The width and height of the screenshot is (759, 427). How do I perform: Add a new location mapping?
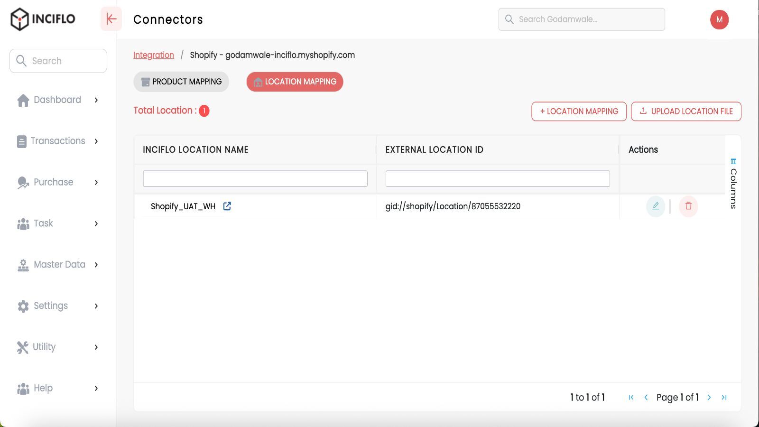point(579,111)
